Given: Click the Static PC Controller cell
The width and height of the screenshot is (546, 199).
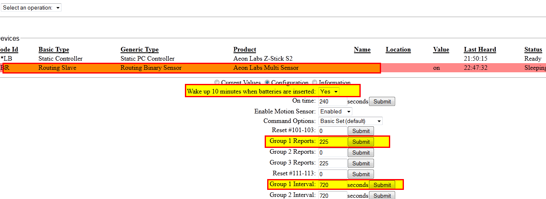Looking at the screenshot, I should click(148, 59).
